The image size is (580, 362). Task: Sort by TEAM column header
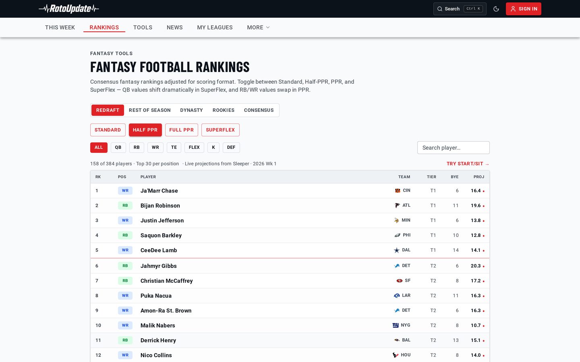pos(404,177)
